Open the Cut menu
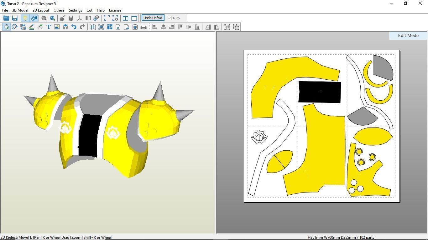 coord(89,10)
